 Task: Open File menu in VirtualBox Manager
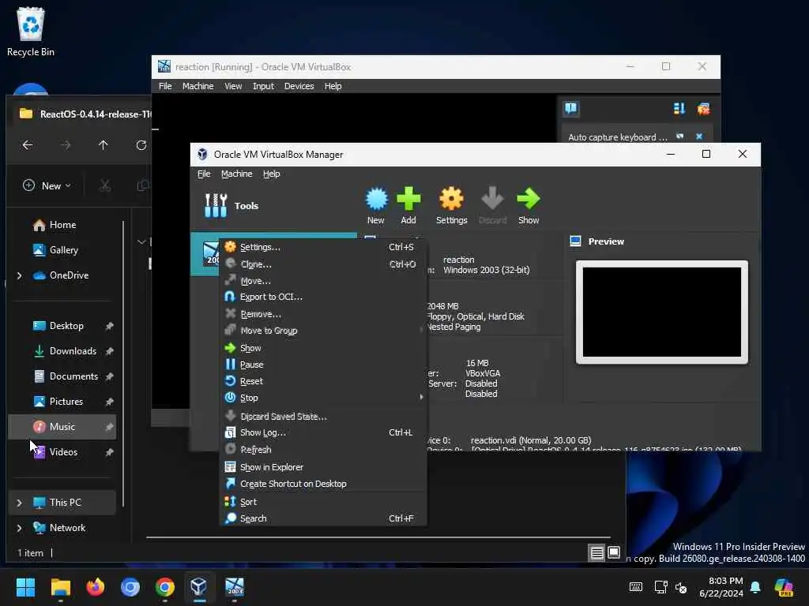(x=204, y=174)
